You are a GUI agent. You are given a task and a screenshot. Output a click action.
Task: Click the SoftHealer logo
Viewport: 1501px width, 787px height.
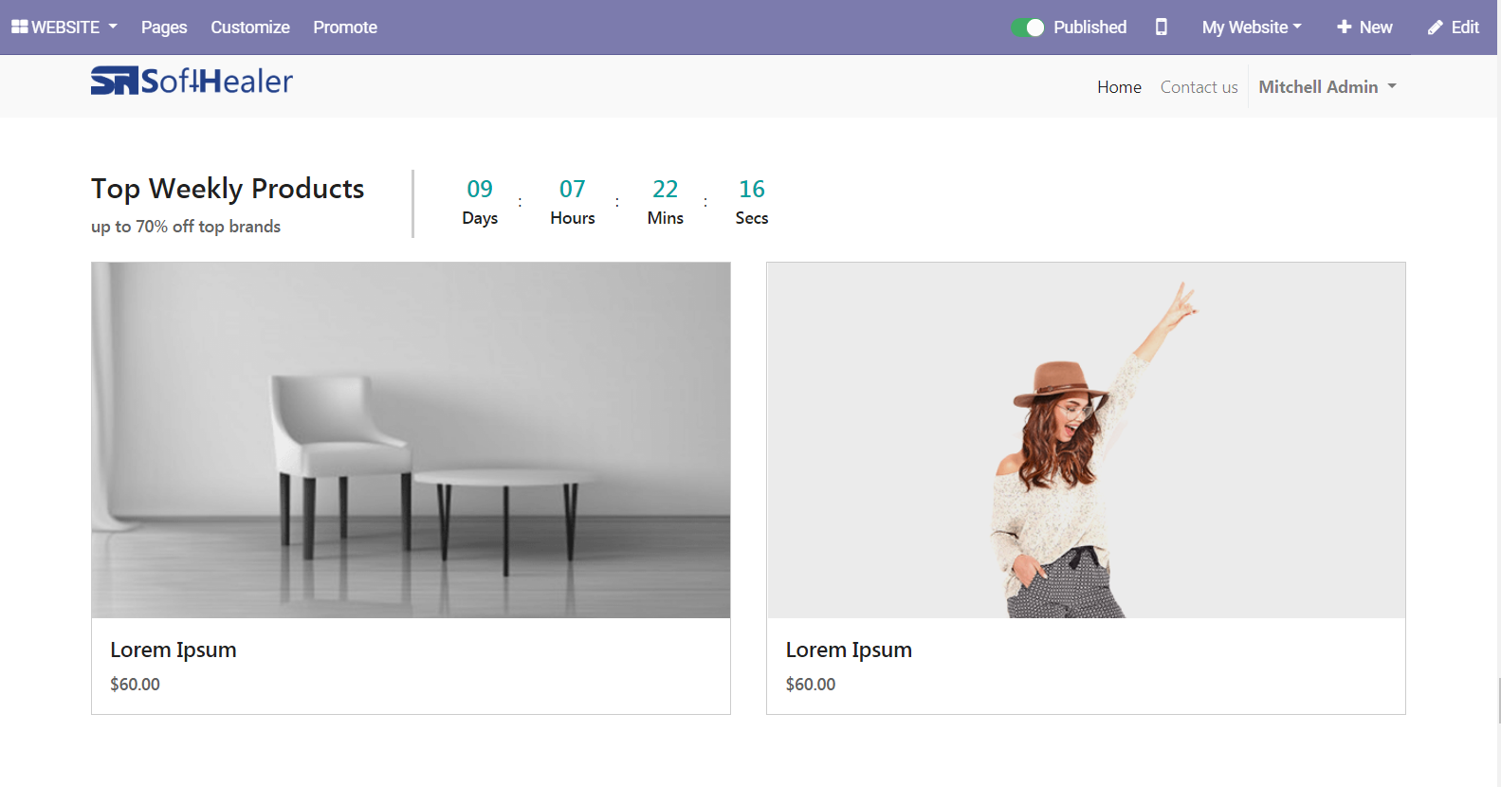[x=192, y=81]
